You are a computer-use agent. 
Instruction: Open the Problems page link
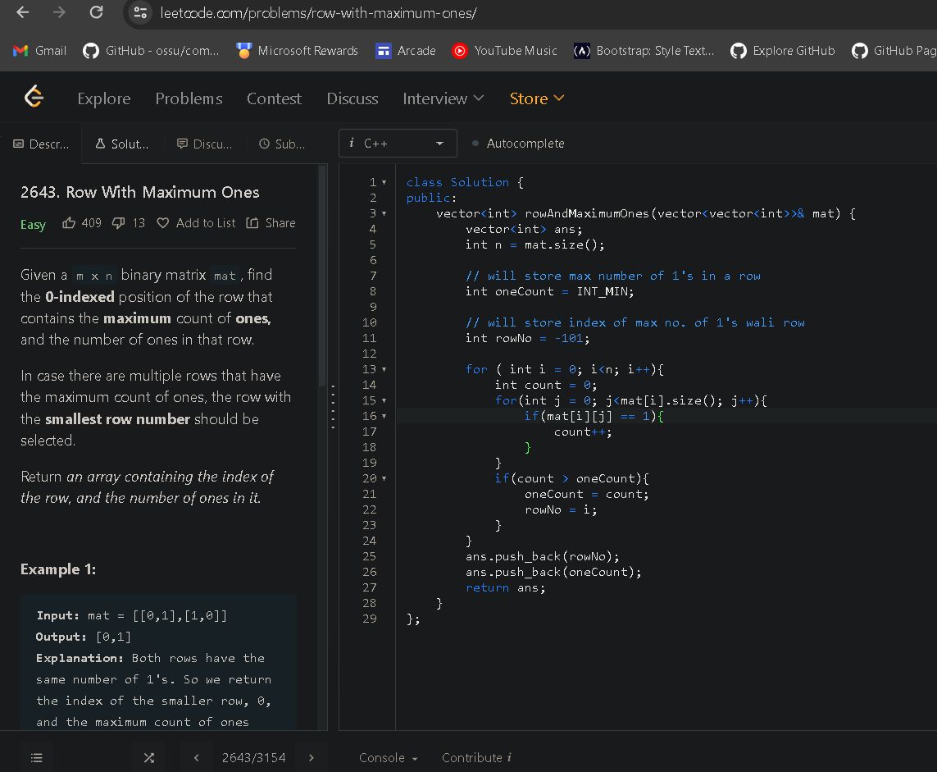pos(189,98)
